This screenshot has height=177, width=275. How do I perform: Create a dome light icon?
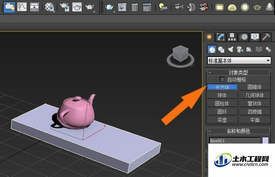tap(232, 7)
